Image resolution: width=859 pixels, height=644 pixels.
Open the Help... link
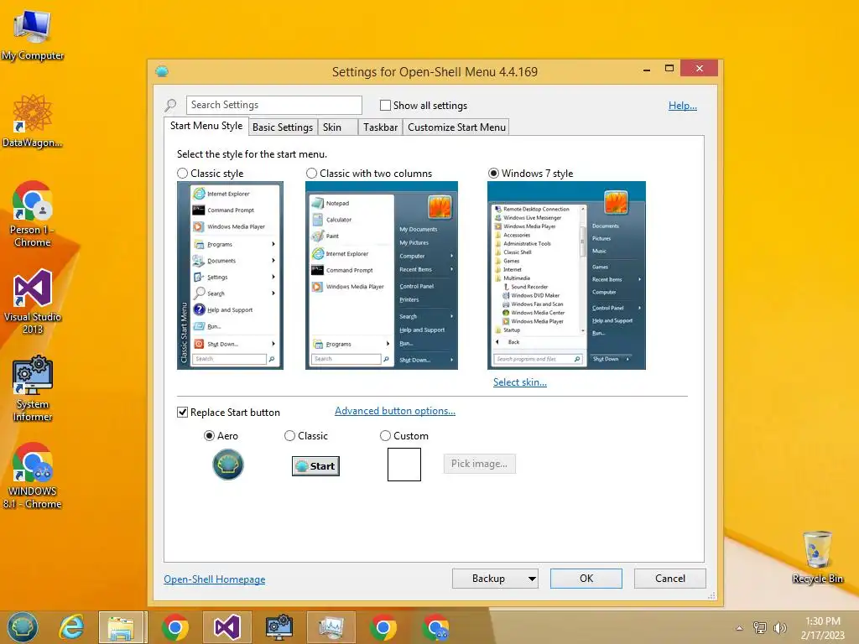[x=683, y=106]
